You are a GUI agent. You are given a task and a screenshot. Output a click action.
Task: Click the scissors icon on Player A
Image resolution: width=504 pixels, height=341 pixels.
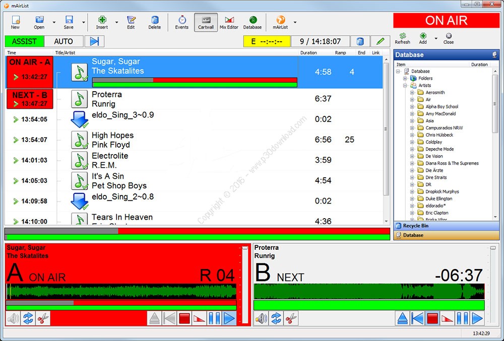(43, 318)
